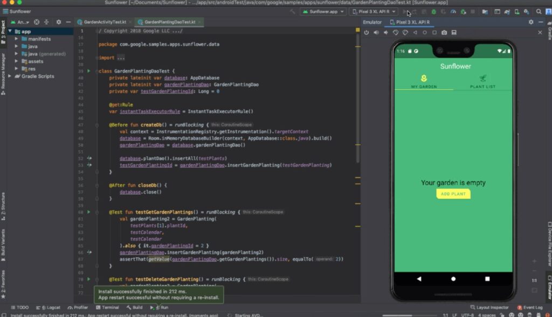
Task: Expand the java (generated) folder arrow
Action: click(16, 54)
